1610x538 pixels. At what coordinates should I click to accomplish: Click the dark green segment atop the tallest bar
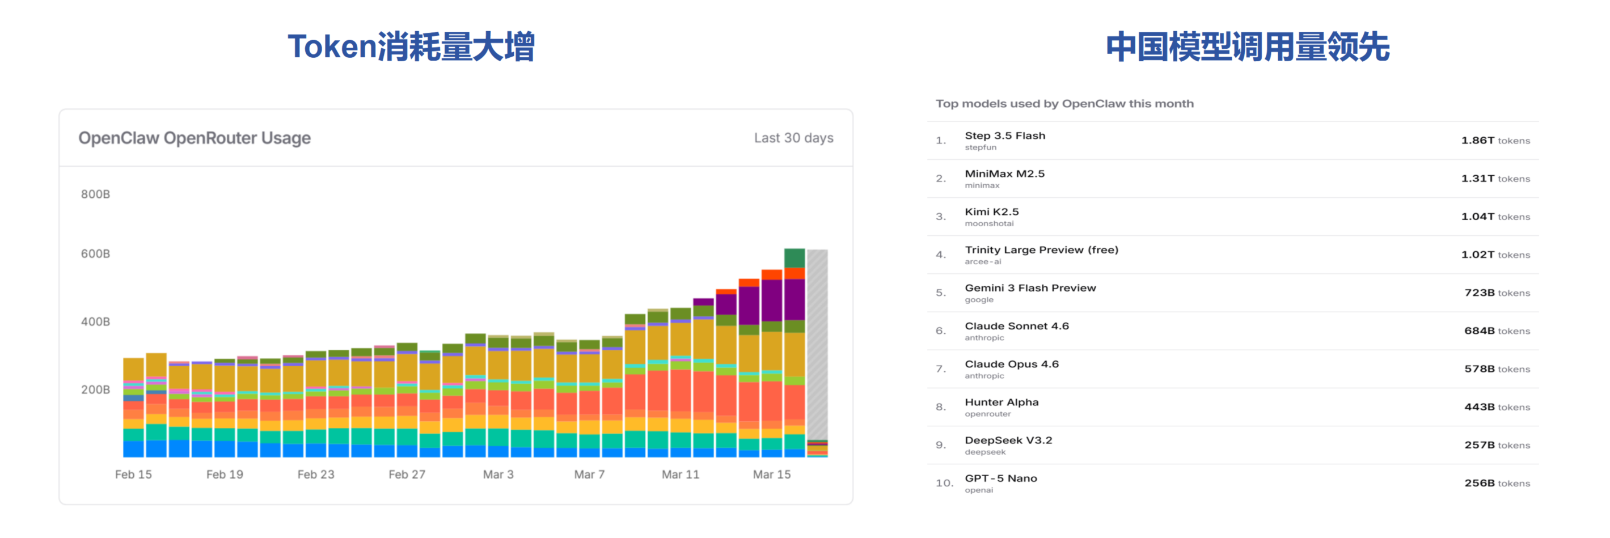tap(795, 258)
